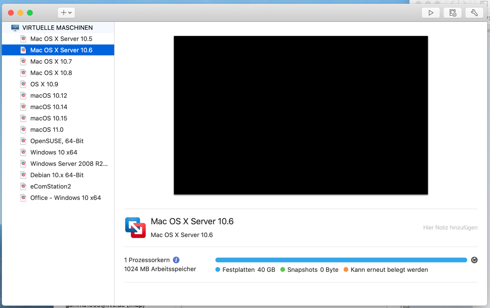
Task: Click the Snapshots 0 Byte label
Action: pyautogui.click(x=313, y=269)
